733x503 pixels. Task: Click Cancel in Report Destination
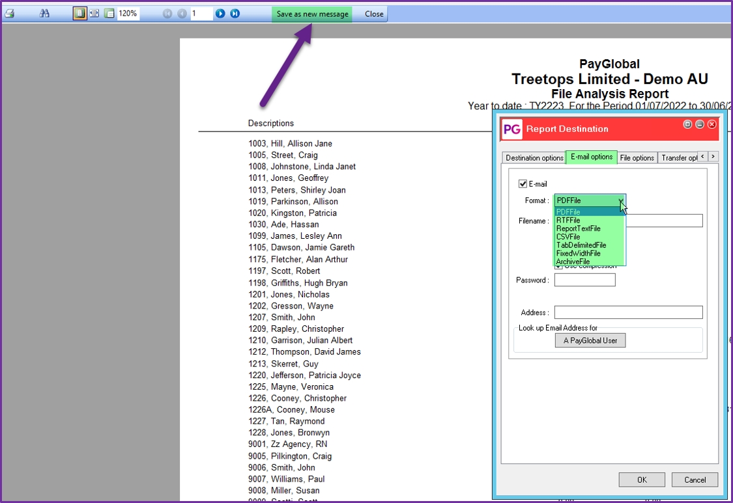(695, 480)
